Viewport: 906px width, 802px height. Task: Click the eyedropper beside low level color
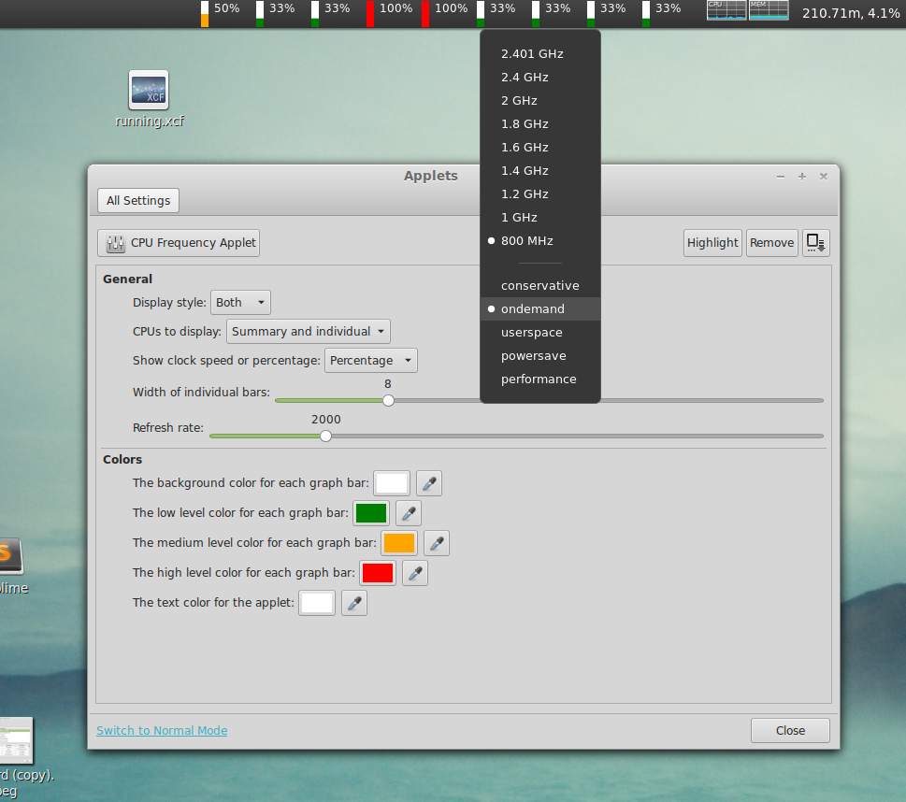(408, 513)
